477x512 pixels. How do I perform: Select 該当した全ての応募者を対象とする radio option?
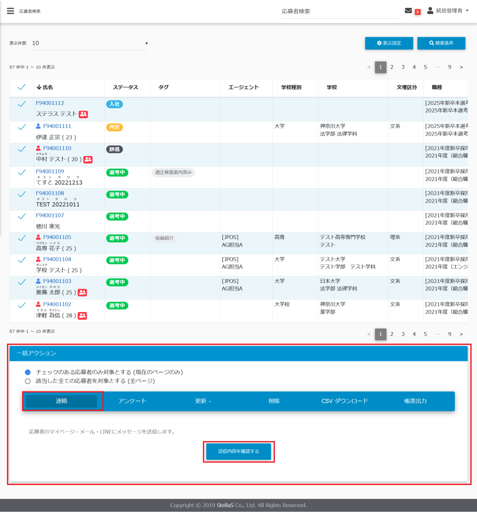(28, 381)
